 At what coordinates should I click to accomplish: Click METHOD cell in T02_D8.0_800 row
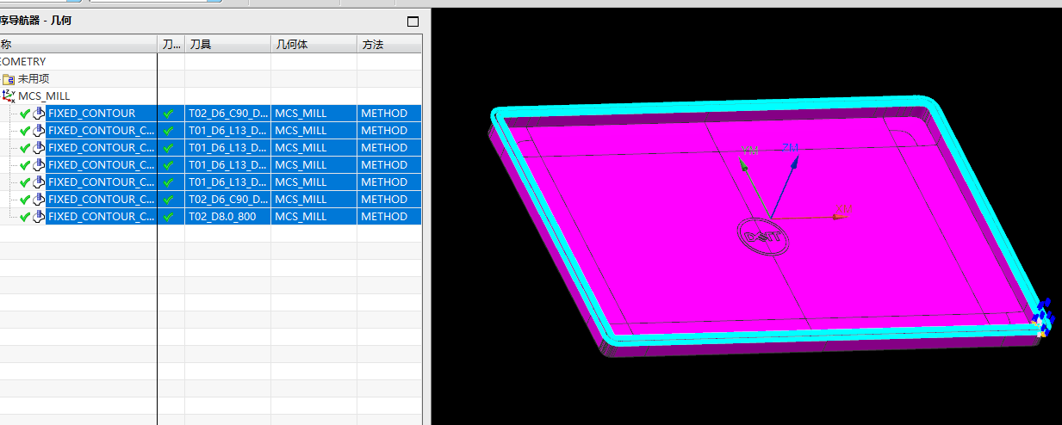389,217
